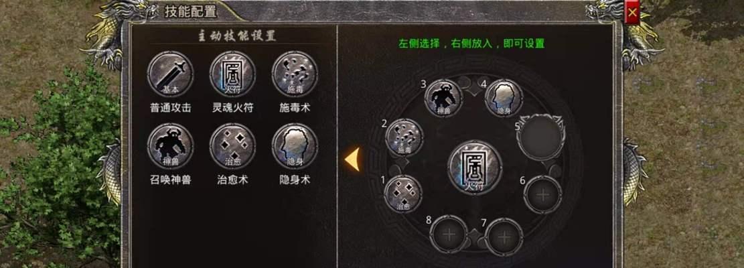Select the 普通攻击 basic attack skill icon

pos(170,74)
